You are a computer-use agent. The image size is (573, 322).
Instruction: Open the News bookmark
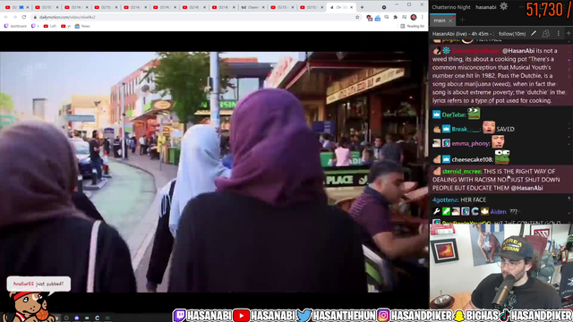[82, 26]
